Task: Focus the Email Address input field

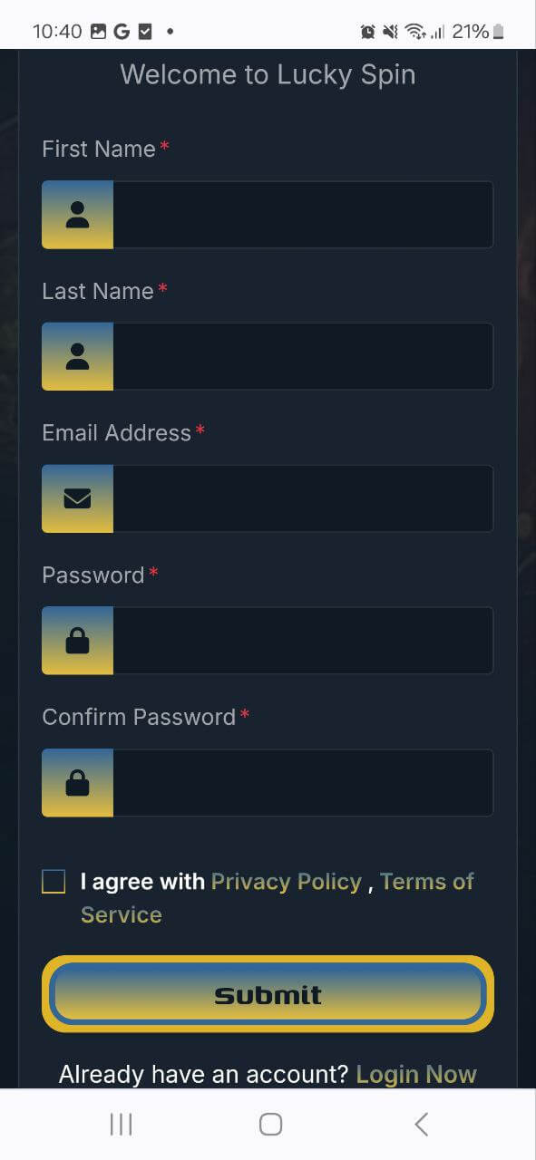Action: tap(303, 498)
